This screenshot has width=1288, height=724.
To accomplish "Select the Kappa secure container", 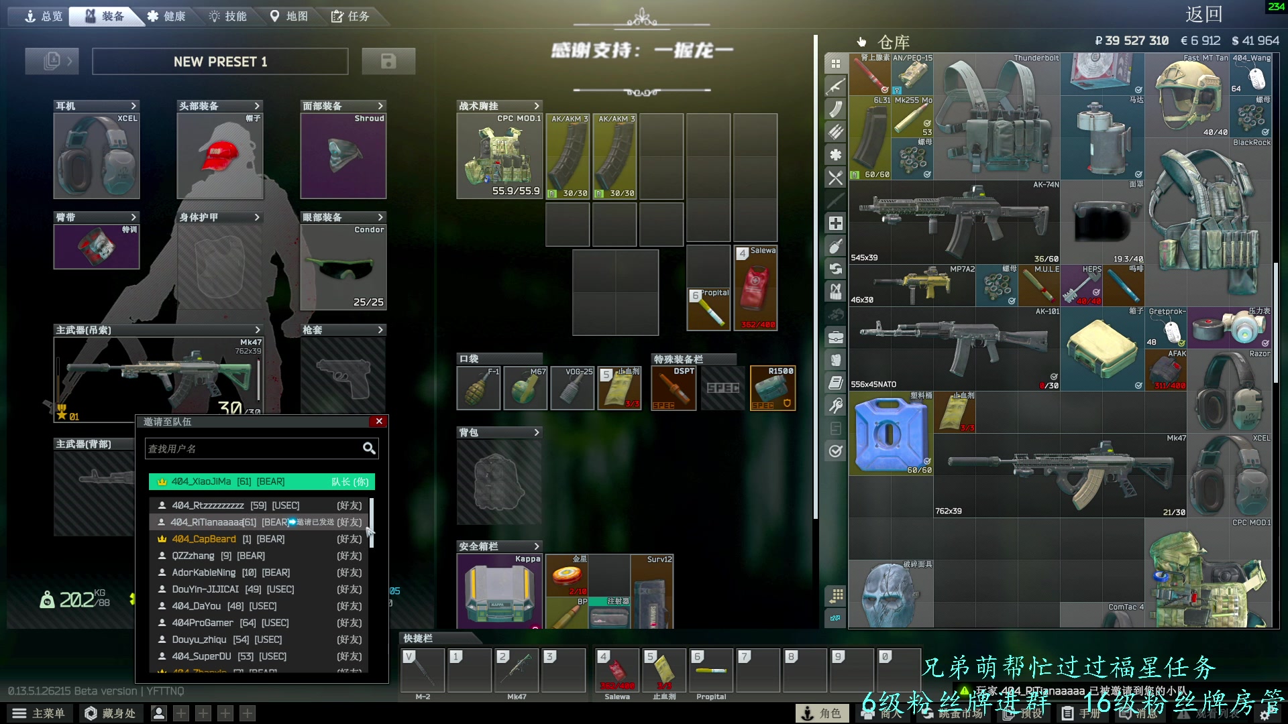I will click(x=499, y=591).
